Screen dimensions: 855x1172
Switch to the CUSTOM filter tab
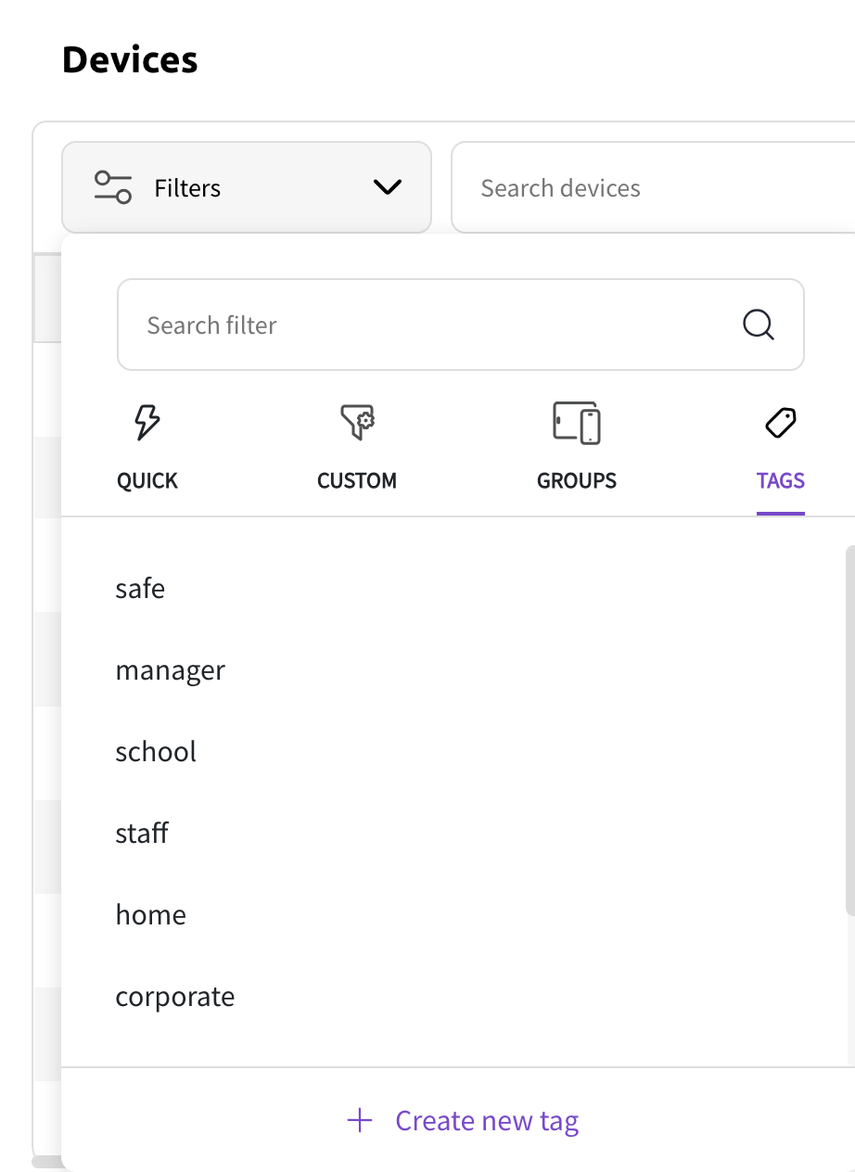(x=357, y=480)
